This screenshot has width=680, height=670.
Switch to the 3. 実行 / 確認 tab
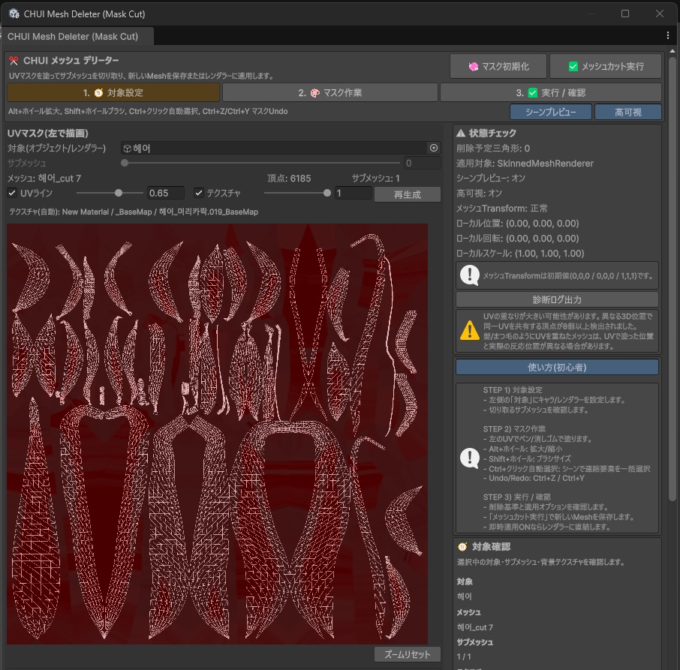click(x=551, y=93)
